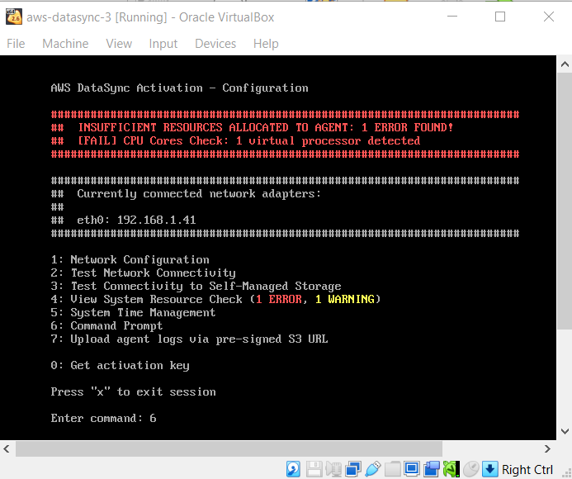Screen dimensions: 572x479
Task: Click the 'eth0: 192.168.1.41' adapter line
Action: (x=136, y=220)
